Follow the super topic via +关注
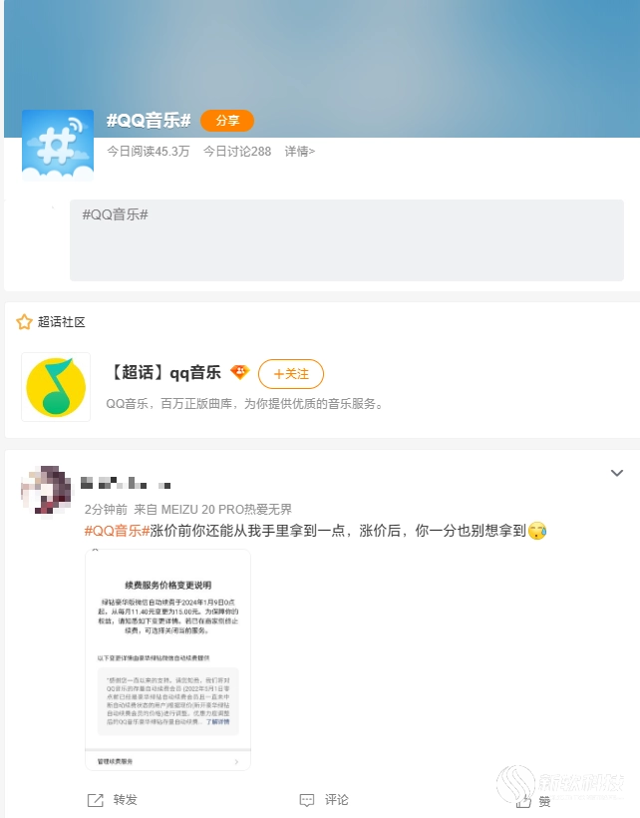The height and width of the screenshot is (818, 640). [x=291, y=374]
